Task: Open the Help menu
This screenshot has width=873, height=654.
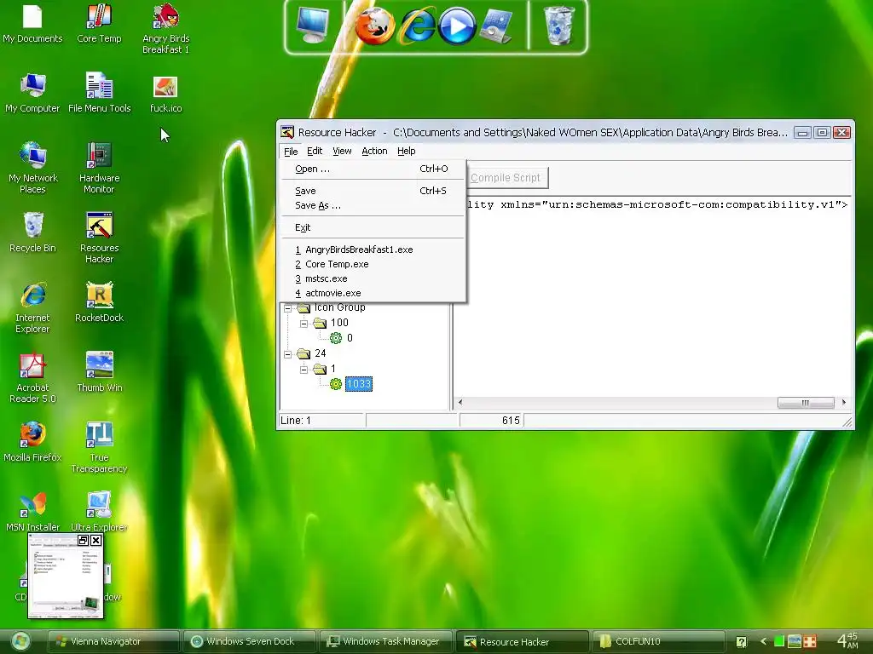Action: pyautogui.click(x=407, y=151)
